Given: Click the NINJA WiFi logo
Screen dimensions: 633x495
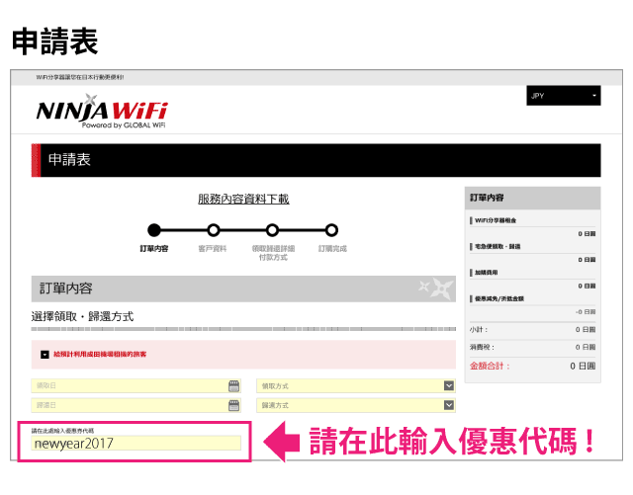Looking at the screenshot, I should (102, 112).
